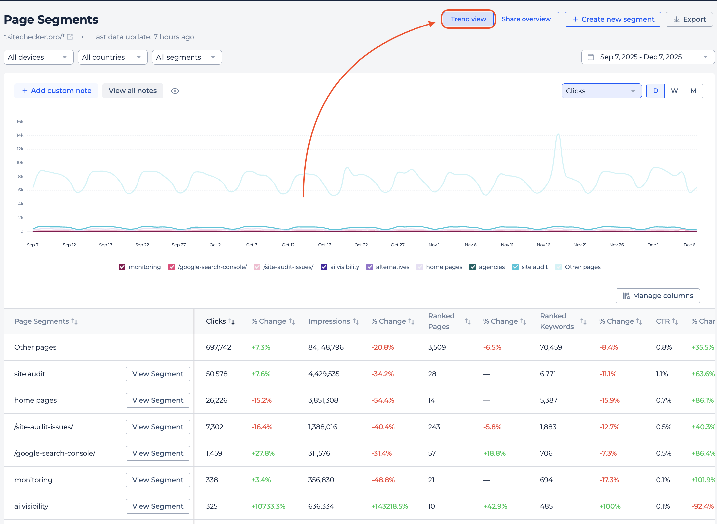Expand the All countries dropdown
This screenshot has width=717, height=524.
[113, 57]
